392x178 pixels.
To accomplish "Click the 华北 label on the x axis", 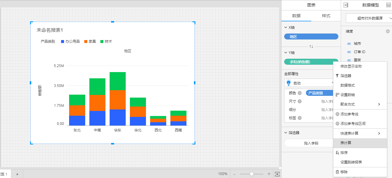I will click(138, 130).
